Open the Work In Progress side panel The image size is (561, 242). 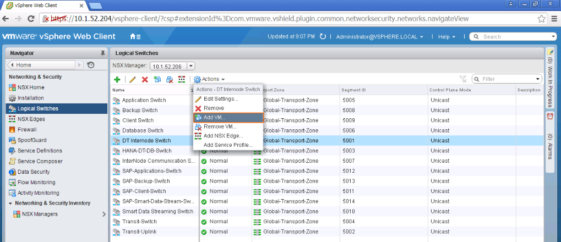click(550, 78)
